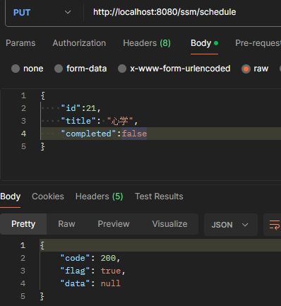Viewport: 281px width, 306px height.
Task: Click the "id":21 line in request body
Action: [x=81, y=108]
